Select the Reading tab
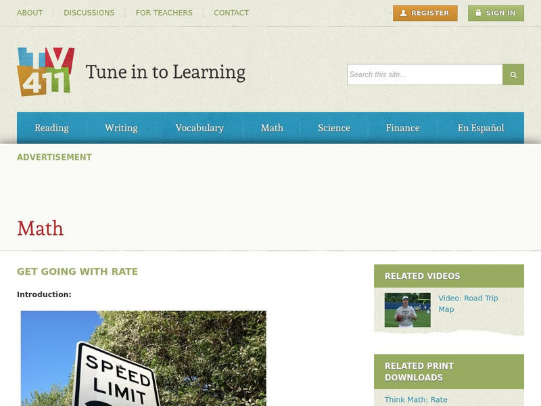The height and width of the screenshot is (406, 541). [x=52, y=128]
